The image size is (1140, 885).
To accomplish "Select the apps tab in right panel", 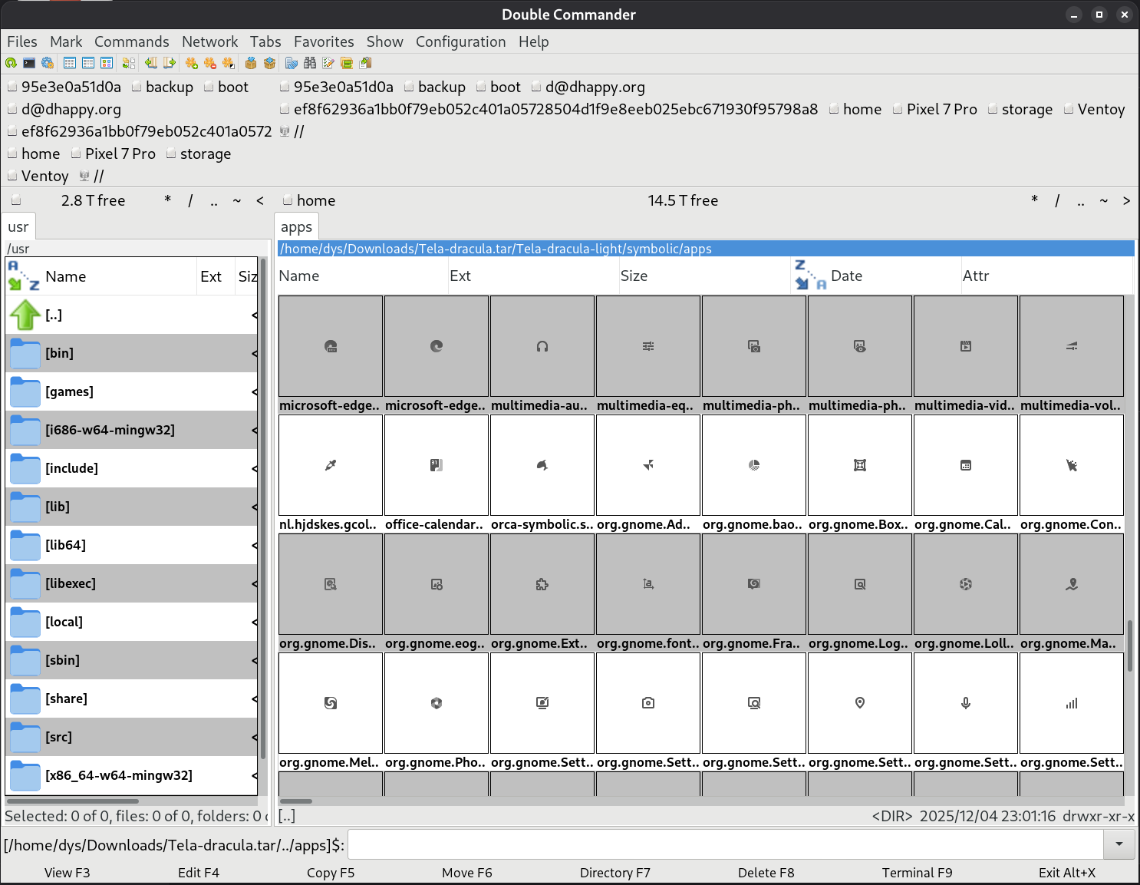I will [x=296, y=227].
